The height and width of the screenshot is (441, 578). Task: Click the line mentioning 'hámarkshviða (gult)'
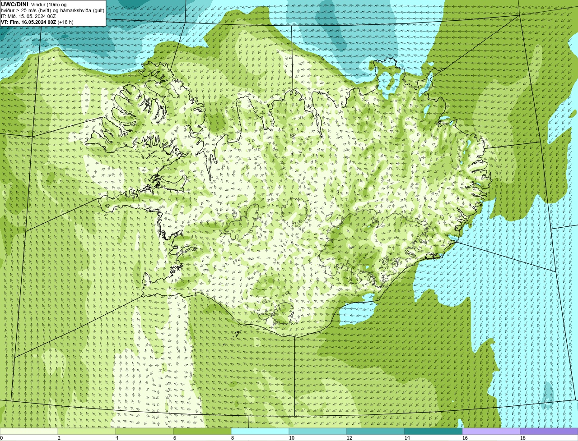pos(52,10)
